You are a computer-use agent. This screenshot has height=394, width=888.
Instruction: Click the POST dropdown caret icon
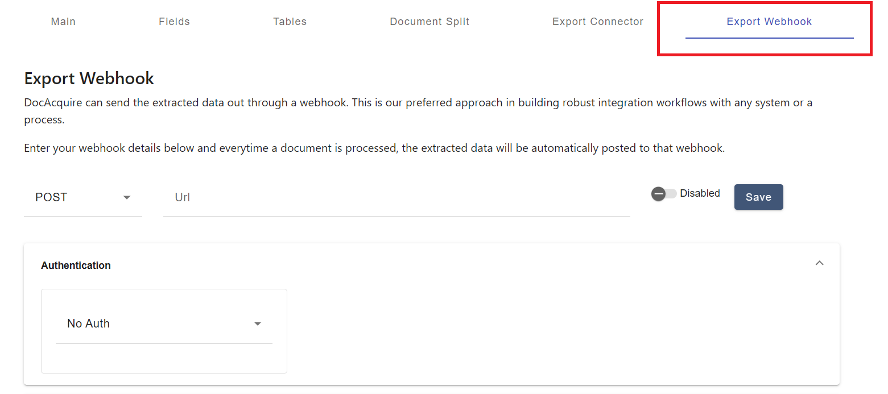[126, 197]
